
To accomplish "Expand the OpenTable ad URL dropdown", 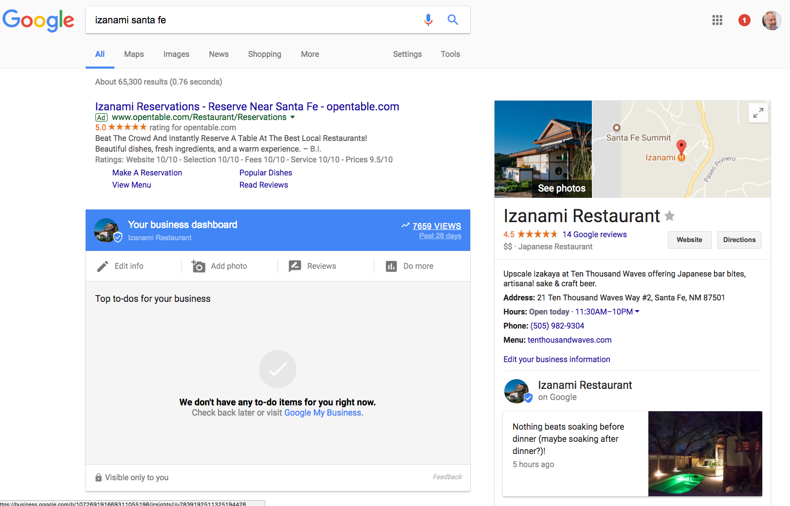I will coord(293,117).
